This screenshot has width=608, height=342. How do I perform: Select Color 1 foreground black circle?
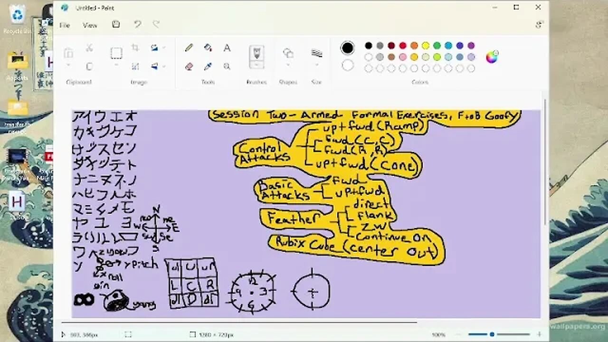(348, 48)
